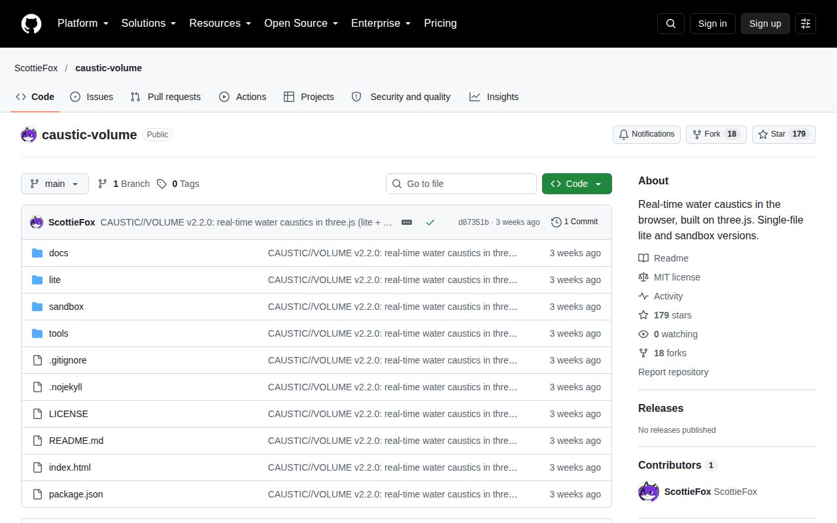
Task: Switch to the Actions tab
Action: pyautogui.click(x=243, y=97)
